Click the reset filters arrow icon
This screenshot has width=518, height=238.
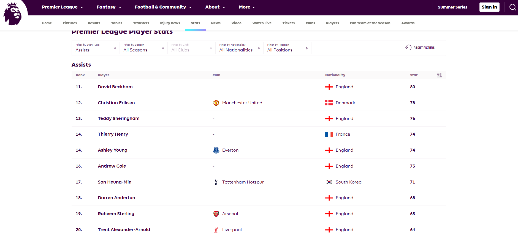(408, 48)
